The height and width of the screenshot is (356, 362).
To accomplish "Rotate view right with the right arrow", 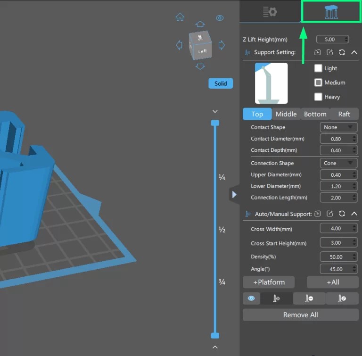I will pos(222,45).
